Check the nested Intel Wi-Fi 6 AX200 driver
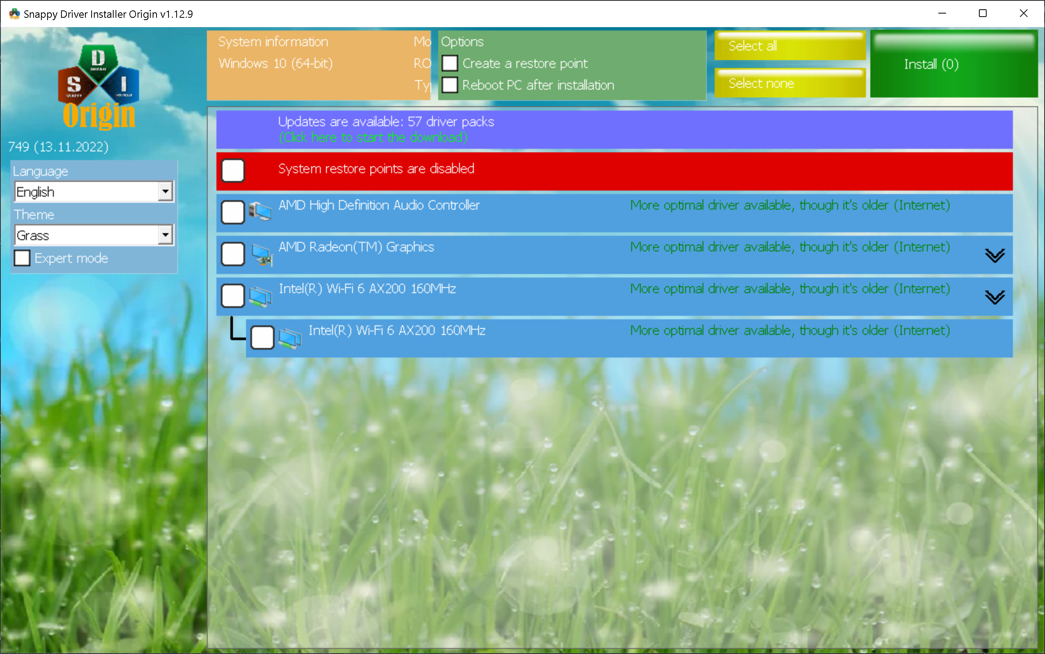 coord(262,337)
